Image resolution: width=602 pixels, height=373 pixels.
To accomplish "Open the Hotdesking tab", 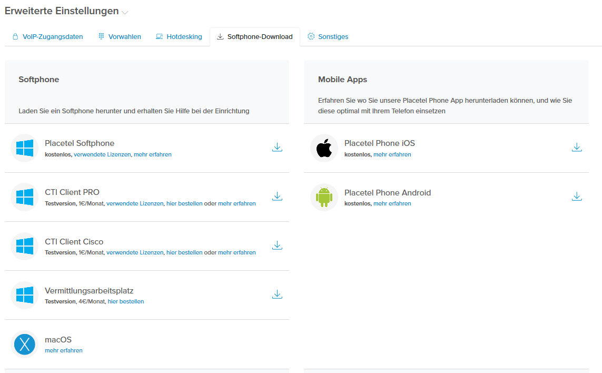I will (x=179, y=36).
